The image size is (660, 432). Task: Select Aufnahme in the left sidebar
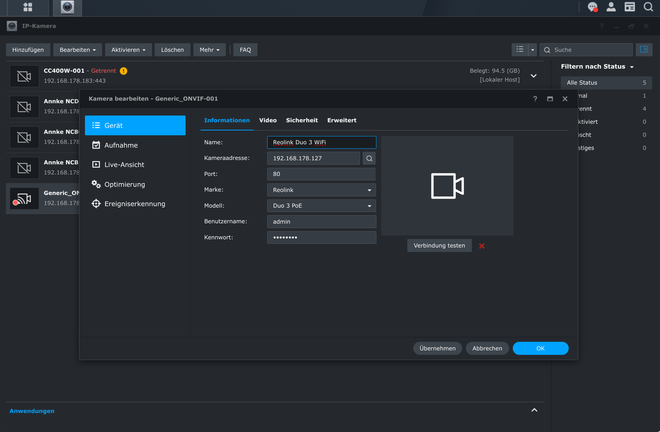tap(121, 145)
